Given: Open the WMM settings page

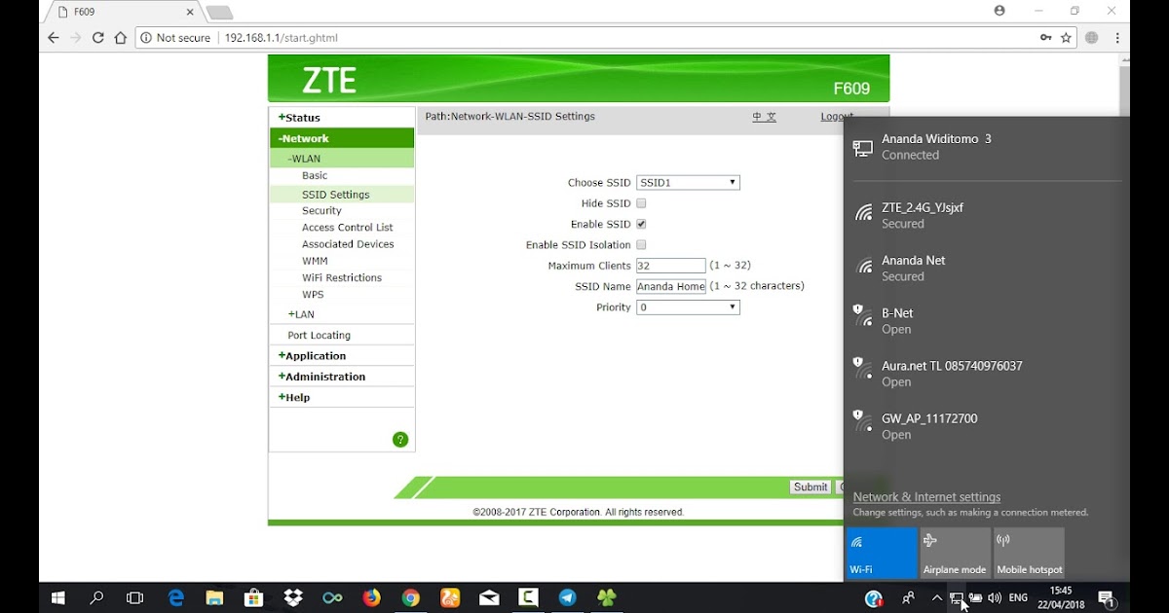Looking at the screenshot, I should click(315, 261).
